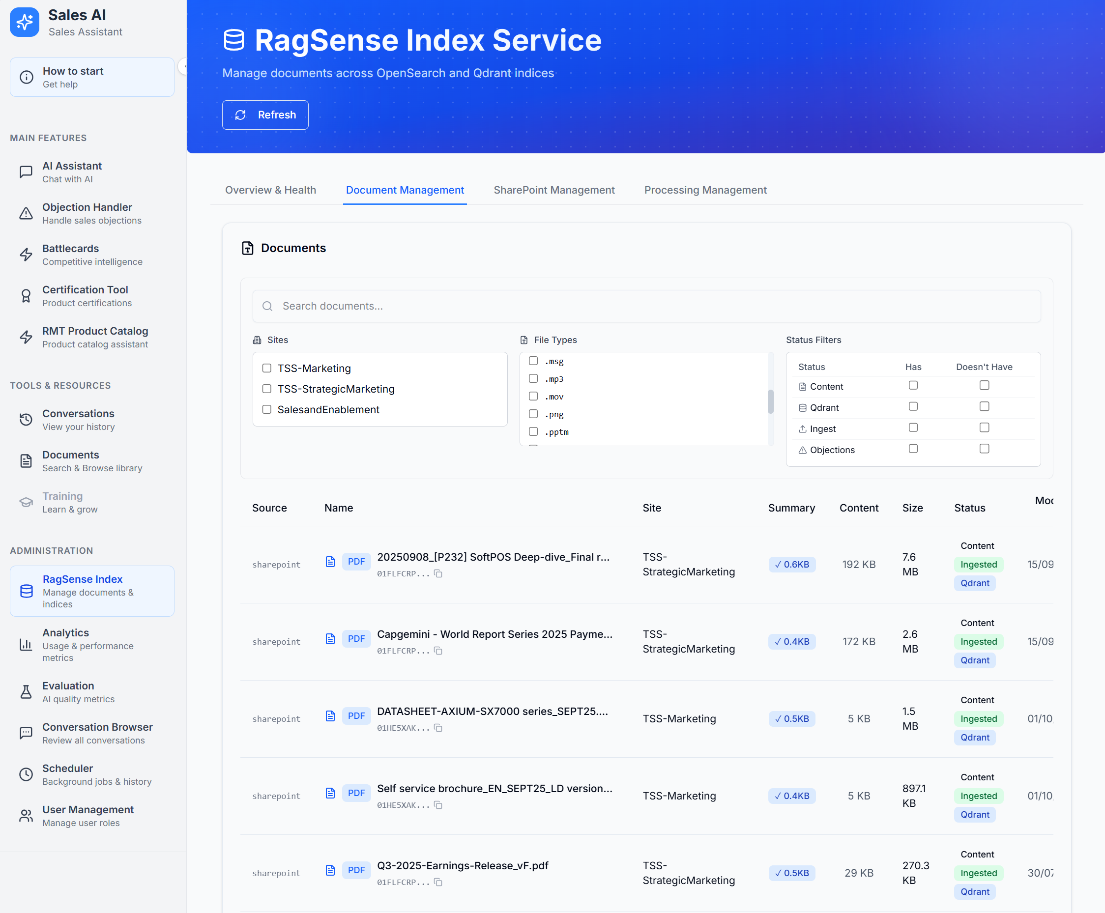Check the SalesandEnablement site filter
This screenshot has height=913, width=1105.
coord(267,409)
